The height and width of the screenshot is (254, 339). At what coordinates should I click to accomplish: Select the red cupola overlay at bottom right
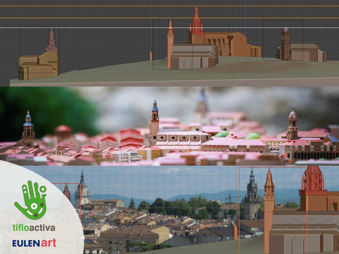tap(313, 182)
